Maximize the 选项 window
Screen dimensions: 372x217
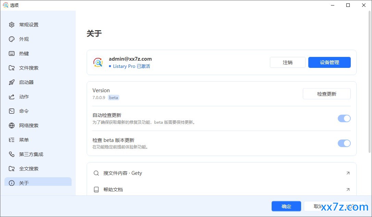click(348, 5)
